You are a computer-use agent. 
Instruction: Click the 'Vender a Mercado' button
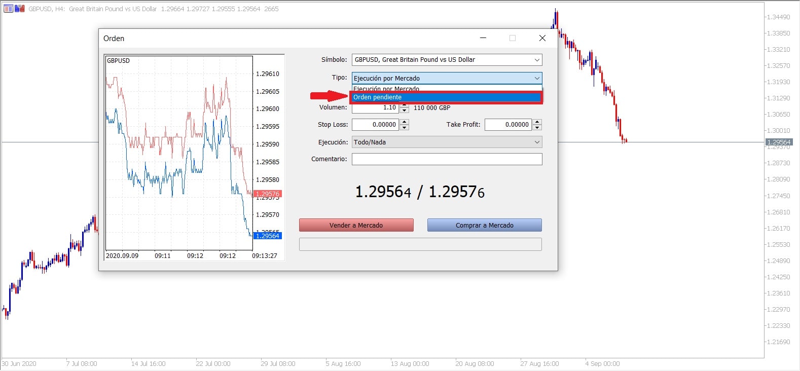[x=356, y=225]
